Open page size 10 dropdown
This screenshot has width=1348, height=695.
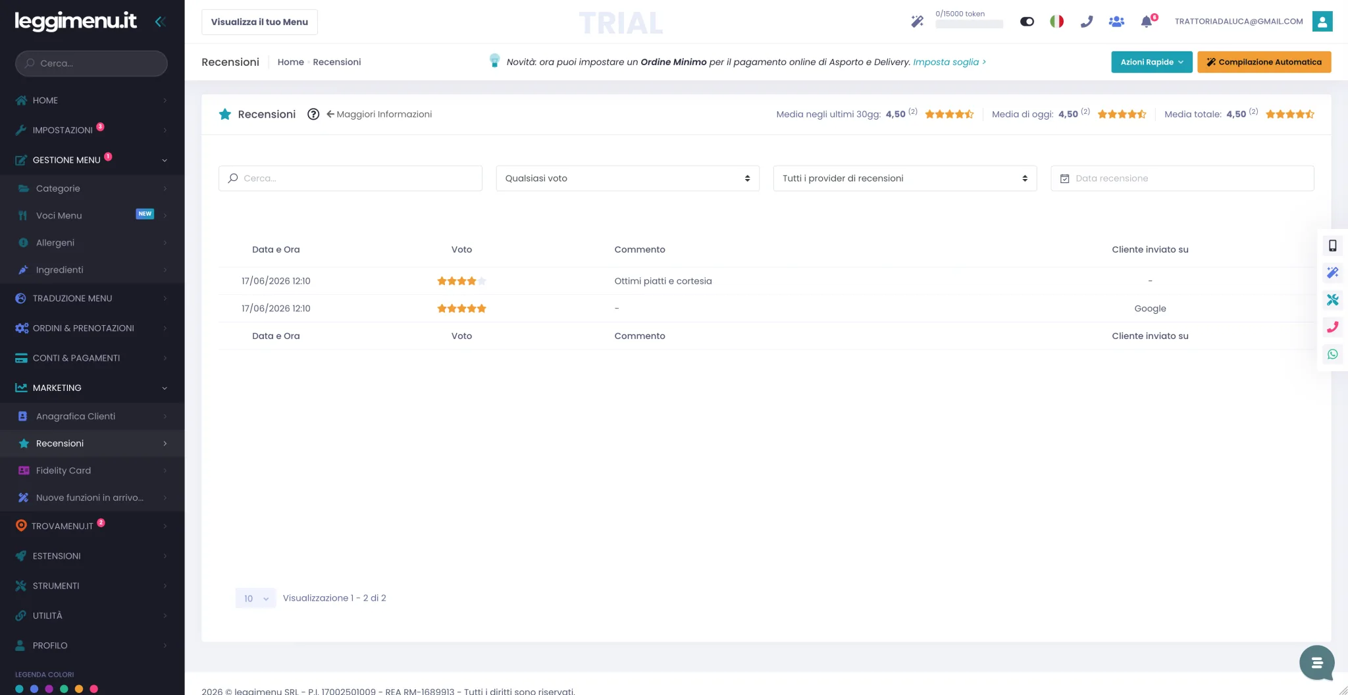(256, 598)
